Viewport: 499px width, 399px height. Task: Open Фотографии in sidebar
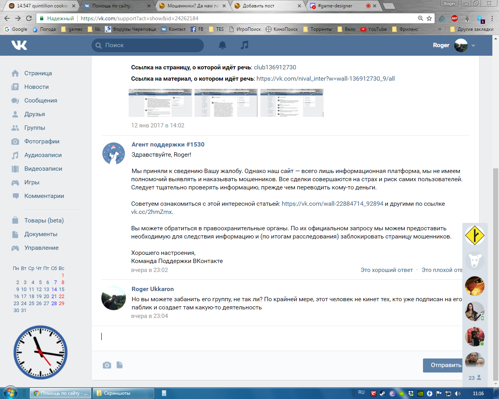coord(42,141)
